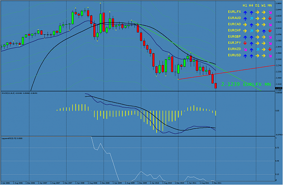283x185 pixels.
Task: Click the EURCAD H4 blue up arrow
Action: pyautogui.click(x=251, y=25)
